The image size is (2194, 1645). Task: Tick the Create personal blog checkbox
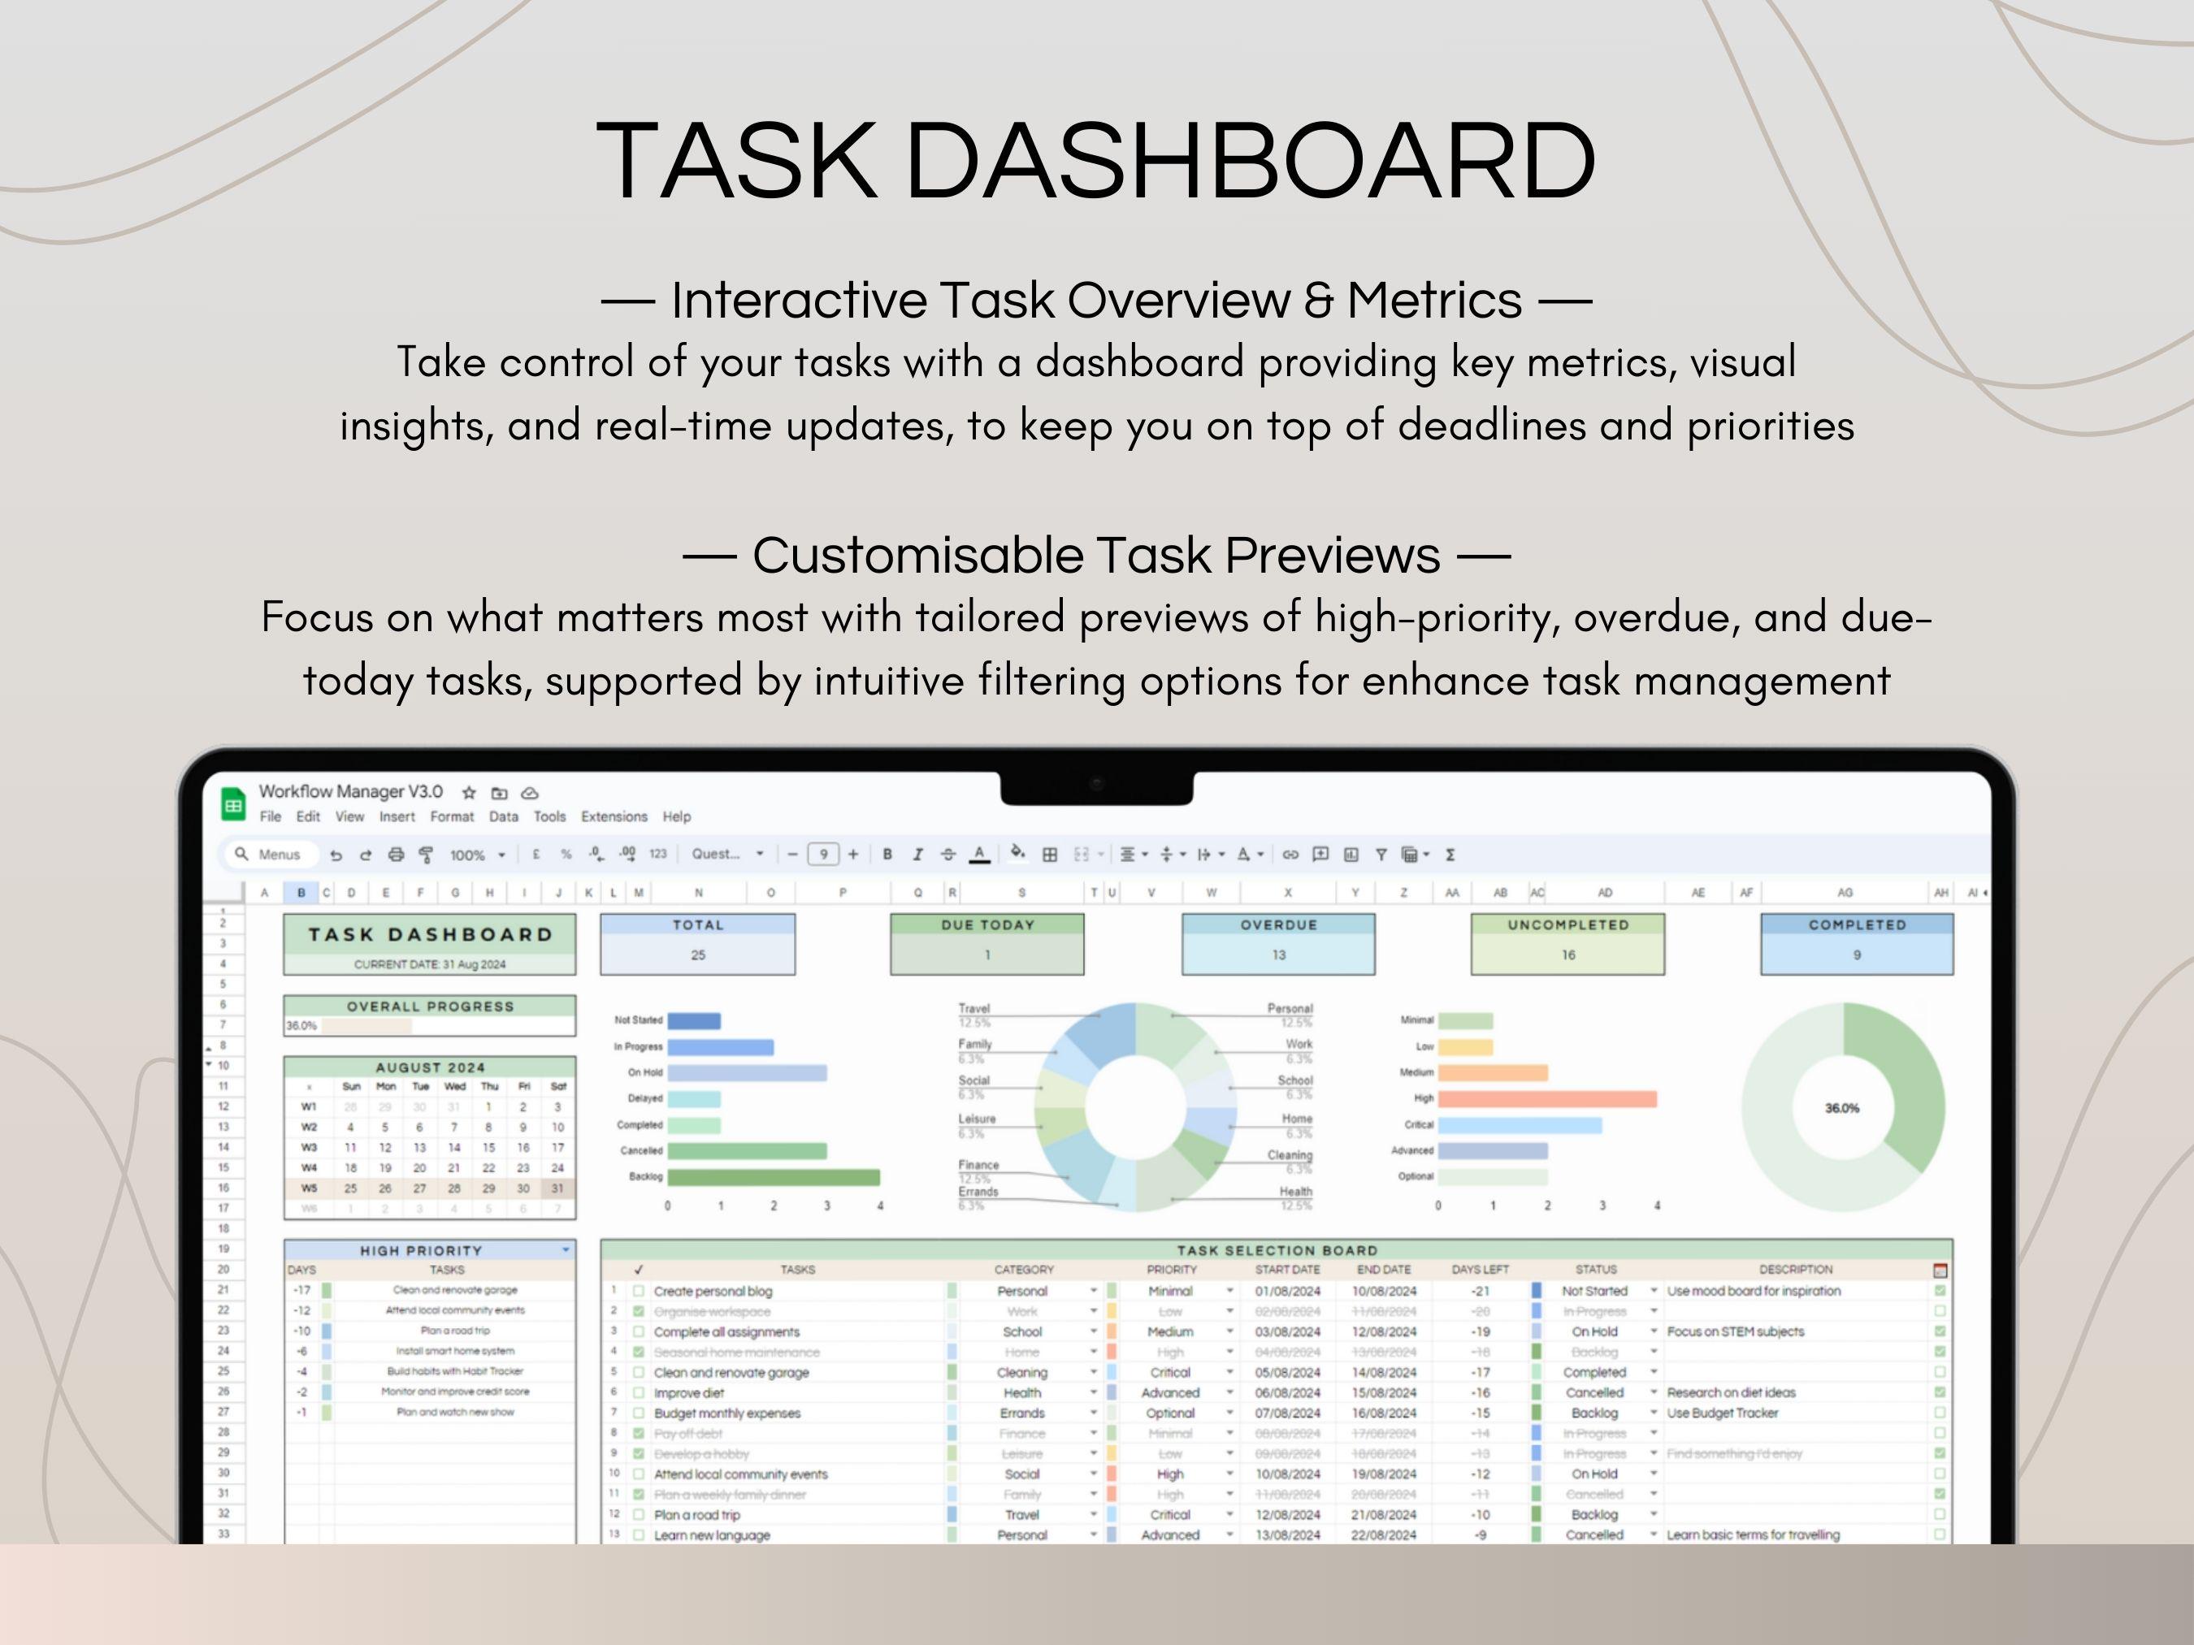[x=639, y=1291]
